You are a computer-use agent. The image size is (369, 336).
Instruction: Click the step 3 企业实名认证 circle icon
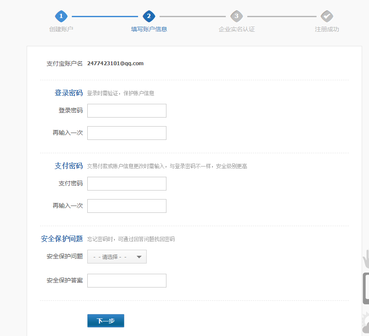click(x=237, y=16)
